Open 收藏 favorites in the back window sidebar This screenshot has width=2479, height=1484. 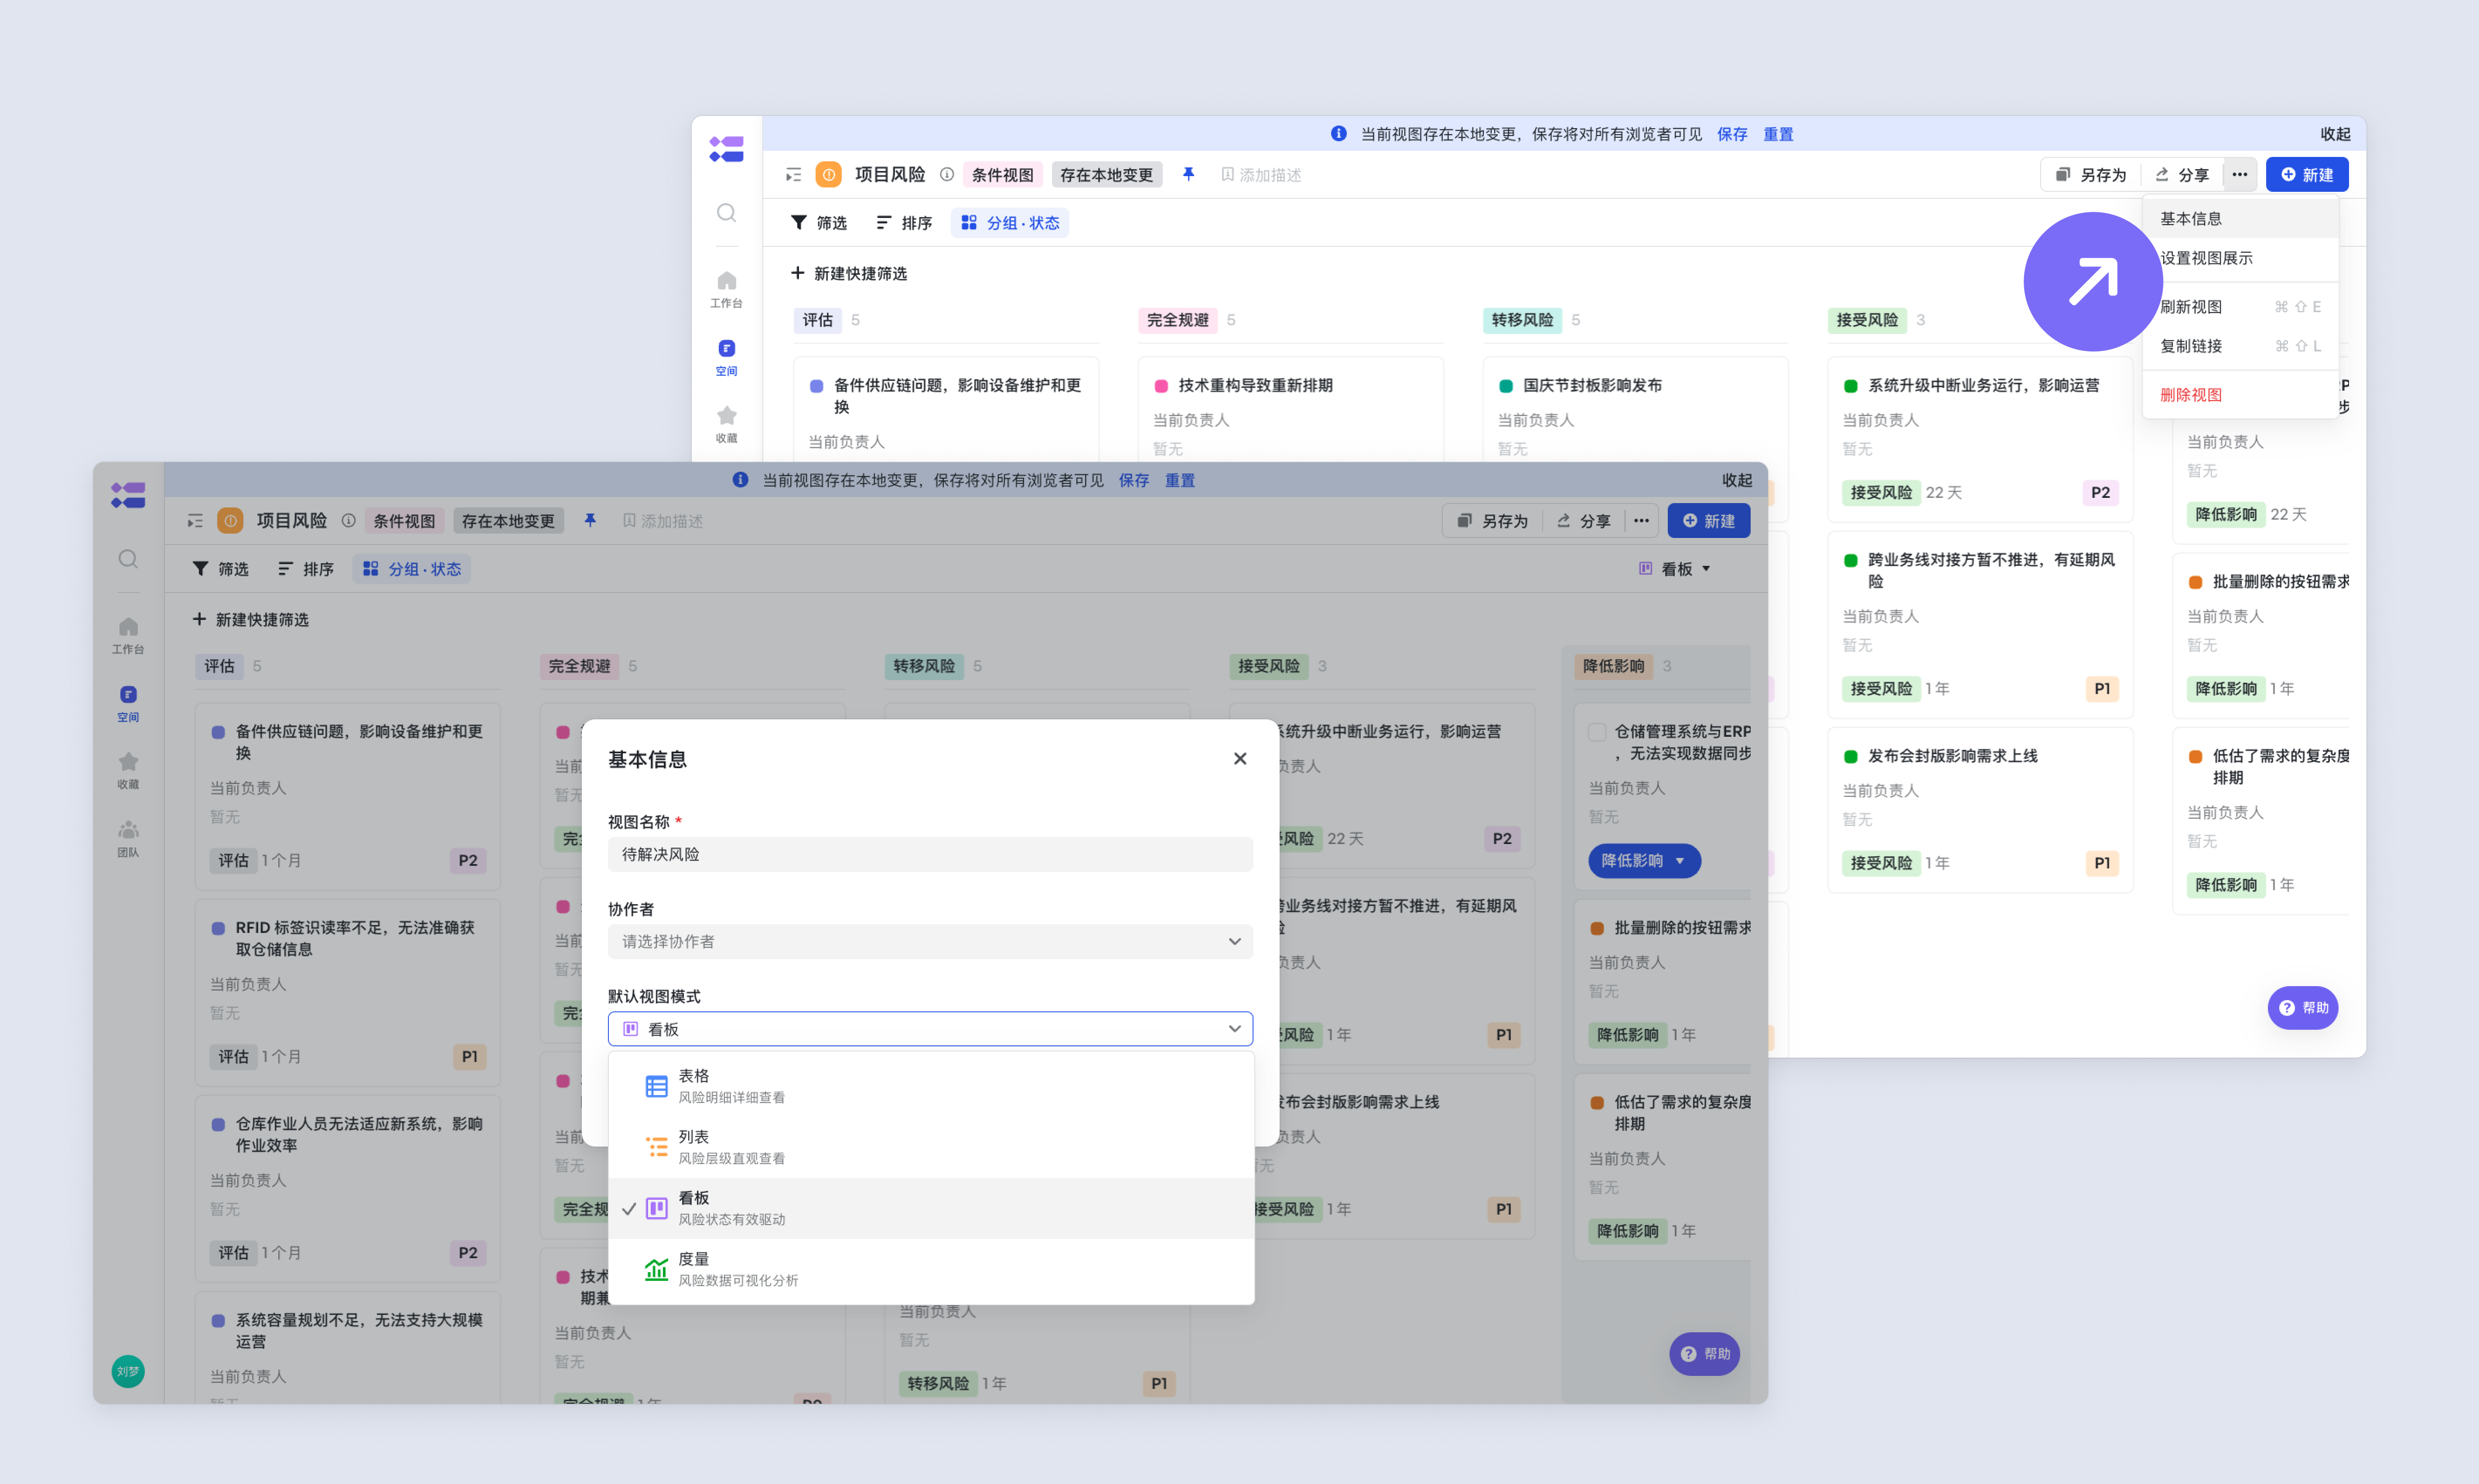726,424
